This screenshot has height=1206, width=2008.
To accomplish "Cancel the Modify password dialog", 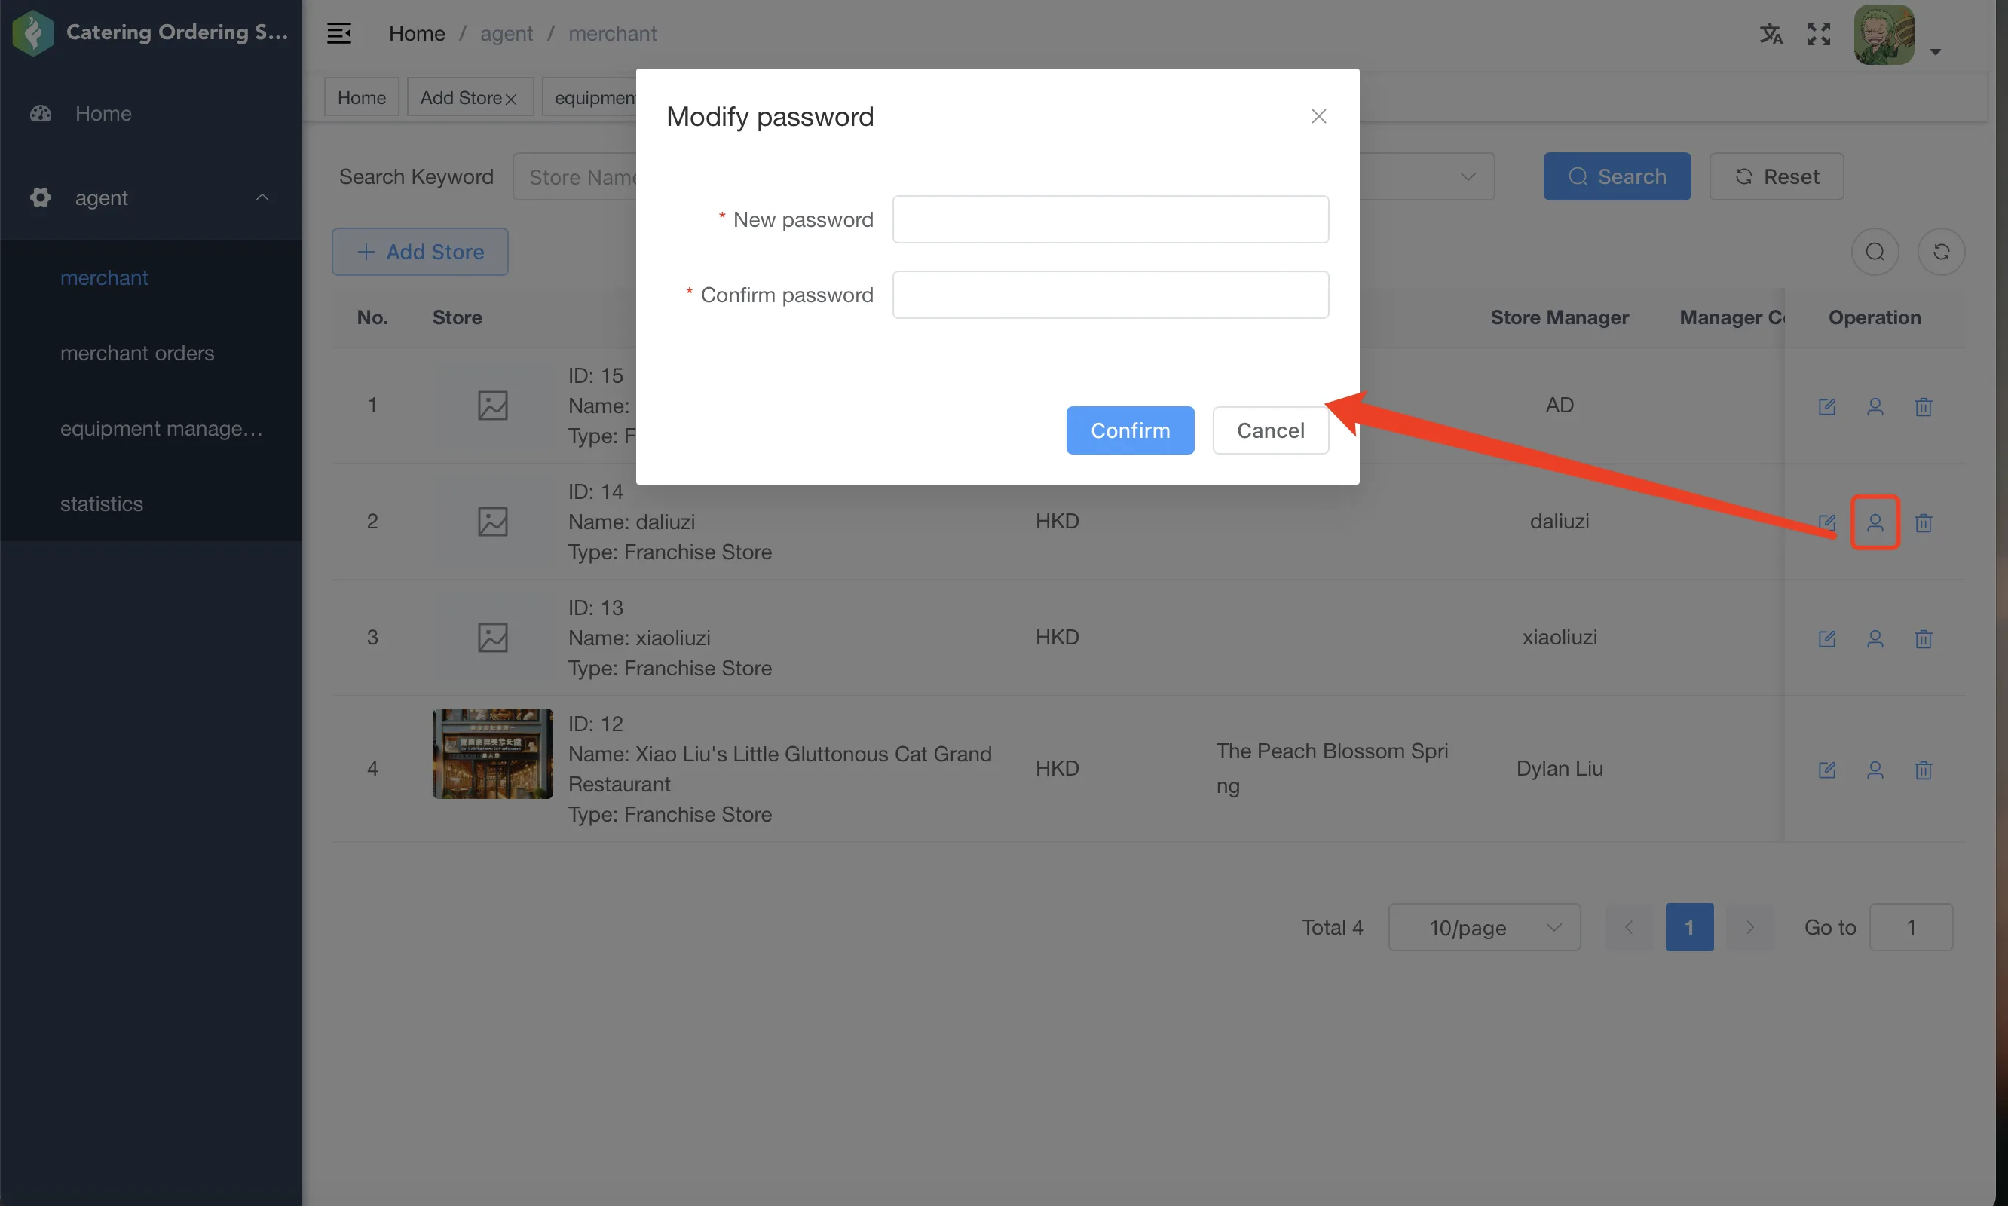I will tap(1270, 430).
